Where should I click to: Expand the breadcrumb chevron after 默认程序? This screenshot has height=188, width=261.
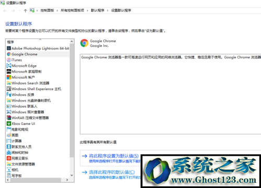(108, 10)
